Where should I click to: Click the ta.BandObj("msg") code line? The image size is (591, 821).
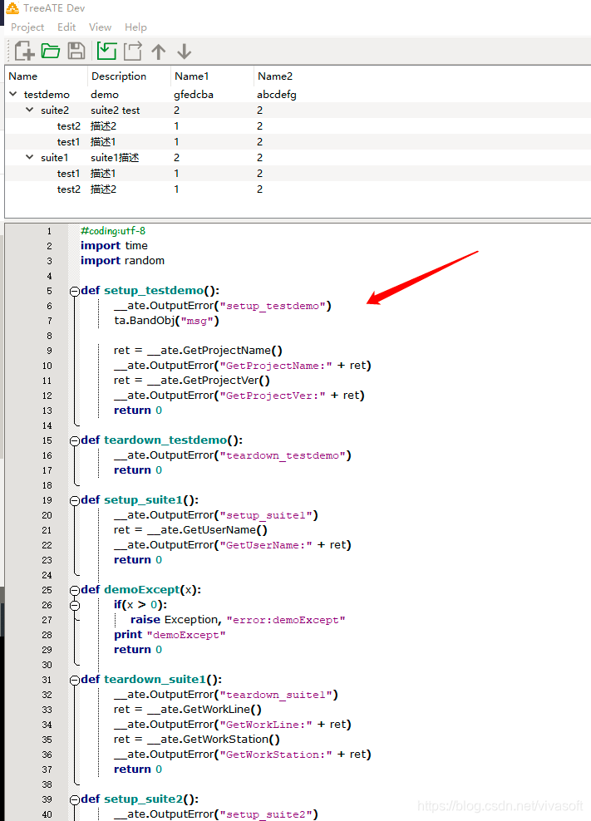(x=166, y=321)
